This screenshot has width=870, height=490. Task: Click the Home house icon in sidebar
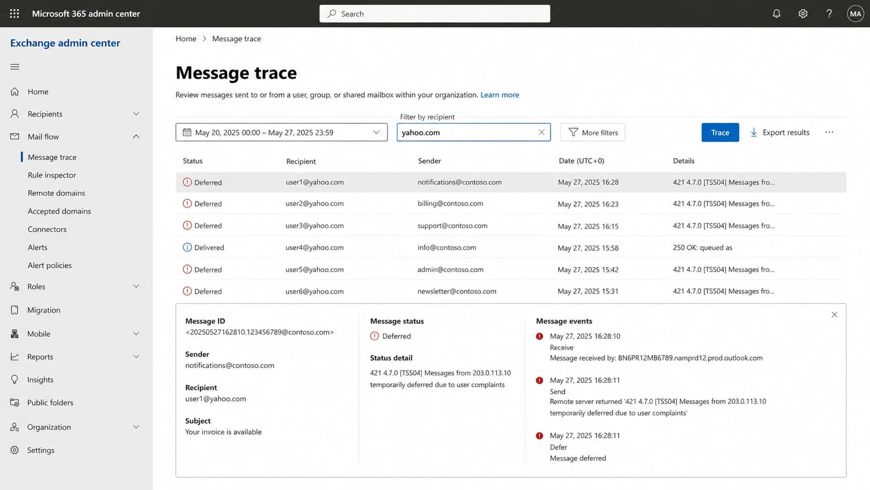click(15, 92)
